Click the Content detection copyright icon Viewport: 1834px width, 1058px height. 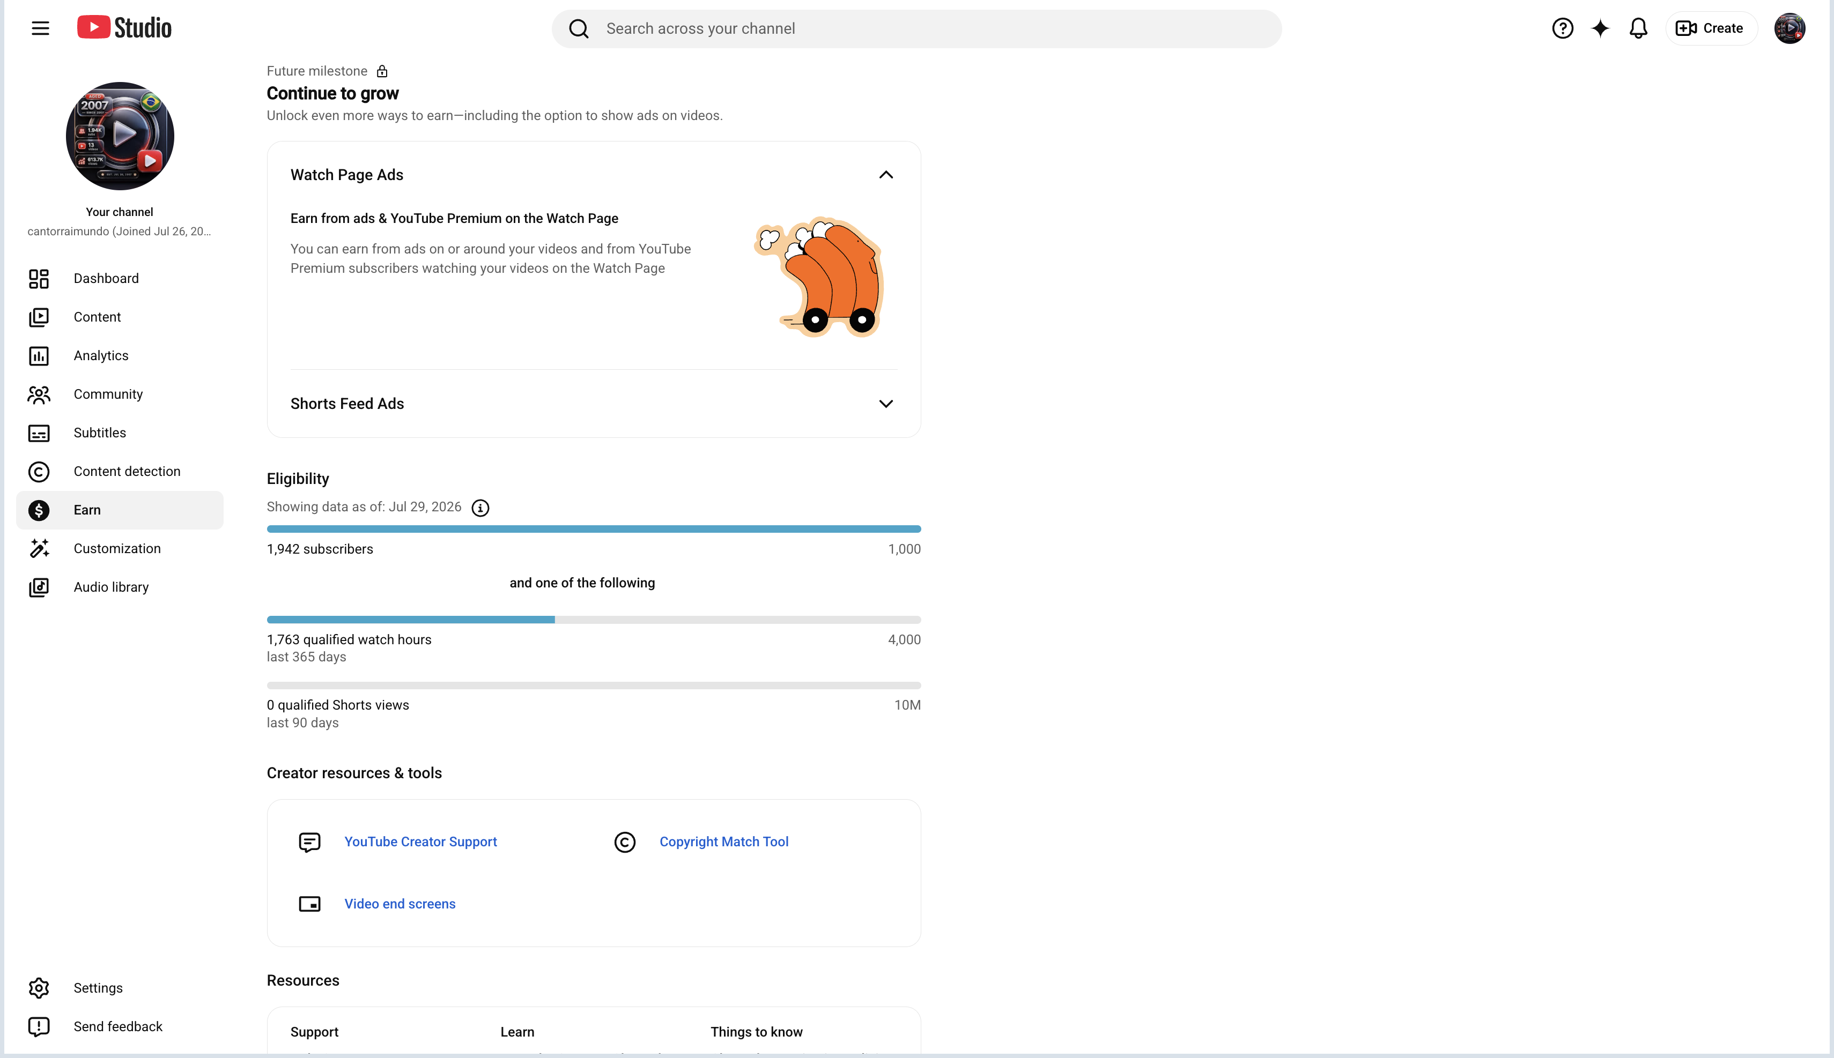[x=39, y=472]
